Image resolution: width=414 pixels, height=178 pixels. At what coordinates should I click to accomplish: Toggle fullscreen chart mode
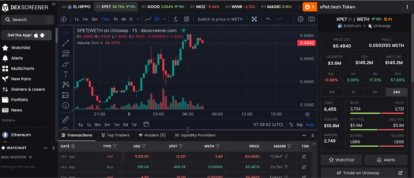(x=254, y=19)
